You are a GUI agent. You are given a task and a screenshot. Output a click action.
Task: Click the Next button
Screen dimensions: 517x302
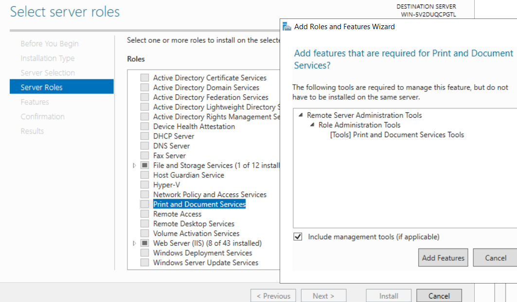(323, 296)
